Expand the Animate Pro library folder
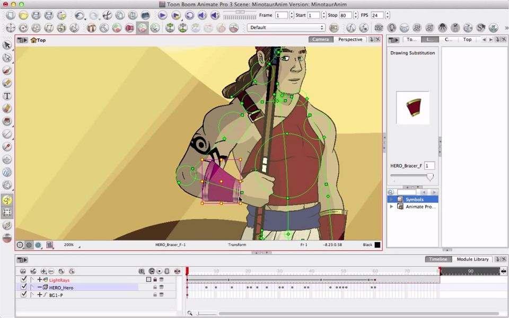 [x=391, y=206]
